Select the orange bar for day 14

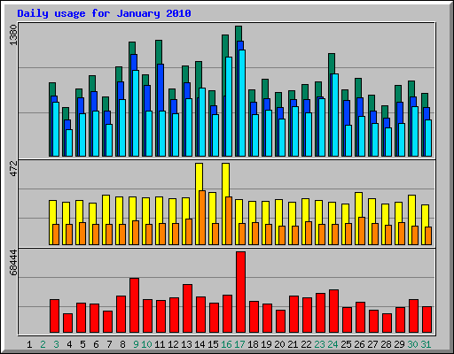point(202,218)
